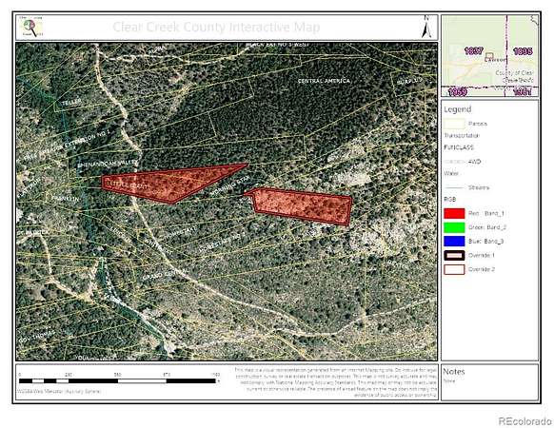Click the north arrow compass icon
Screen dimensions: 554x428
click(426, 27)
